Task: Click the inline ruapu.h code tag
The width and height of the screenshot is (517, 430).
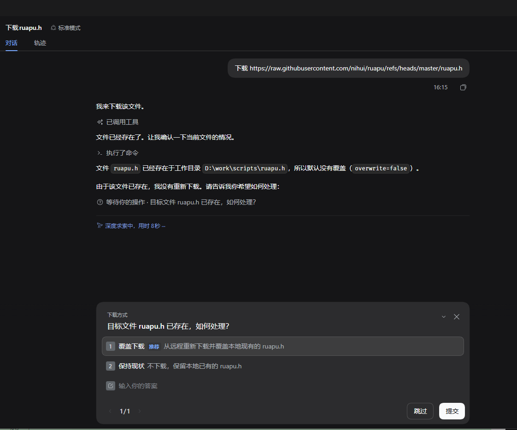Action: click(x=126, y=169)
